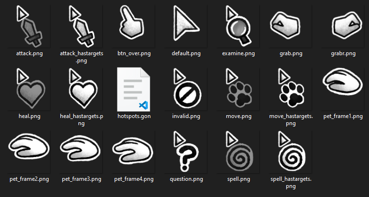This screenshot has width=369, height=197.
Task: Click the file name "invalid.png"
Action: [186, 116]
